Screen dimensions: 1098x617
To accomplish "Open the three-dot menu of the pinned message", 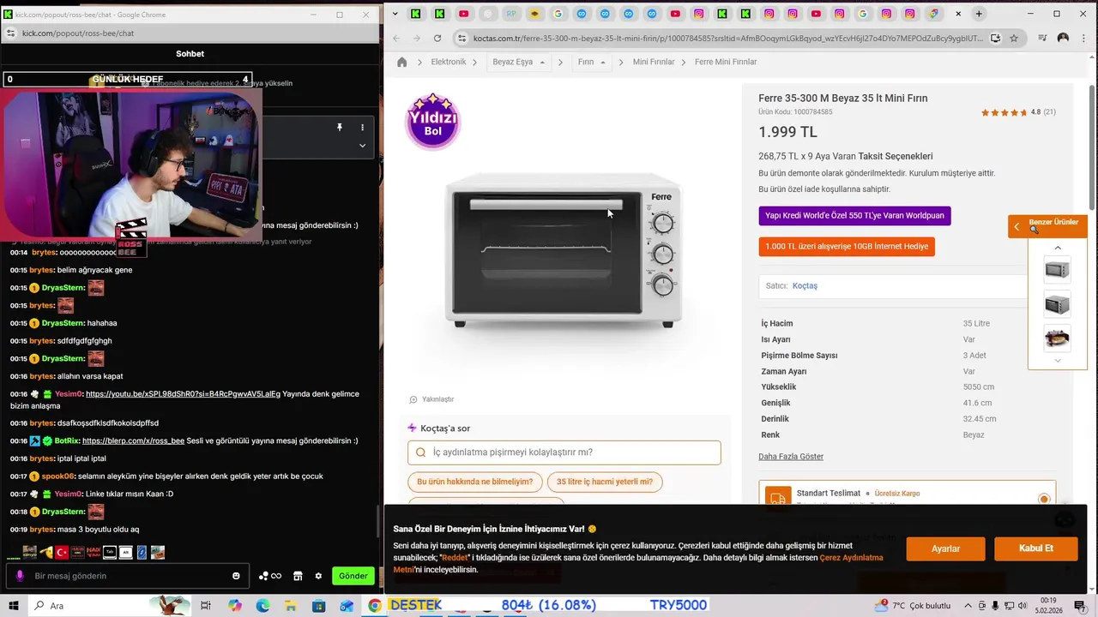I will tap(362, 127).
